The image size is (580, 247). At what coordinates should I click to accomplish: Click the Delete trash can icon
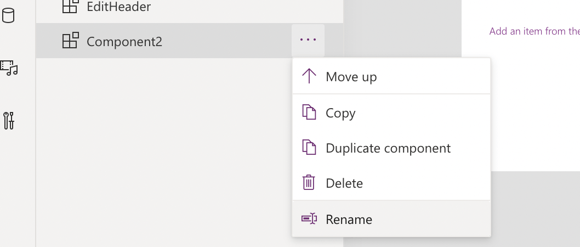click(x=309, y=183)
